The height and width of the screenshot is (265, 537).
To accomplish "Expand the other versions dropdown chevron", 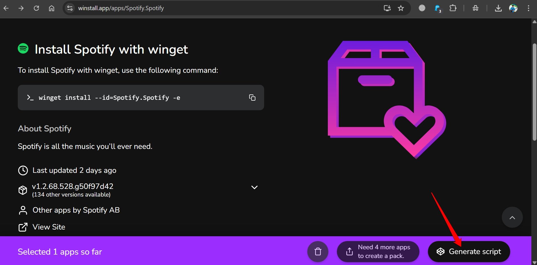I will 255,187.
